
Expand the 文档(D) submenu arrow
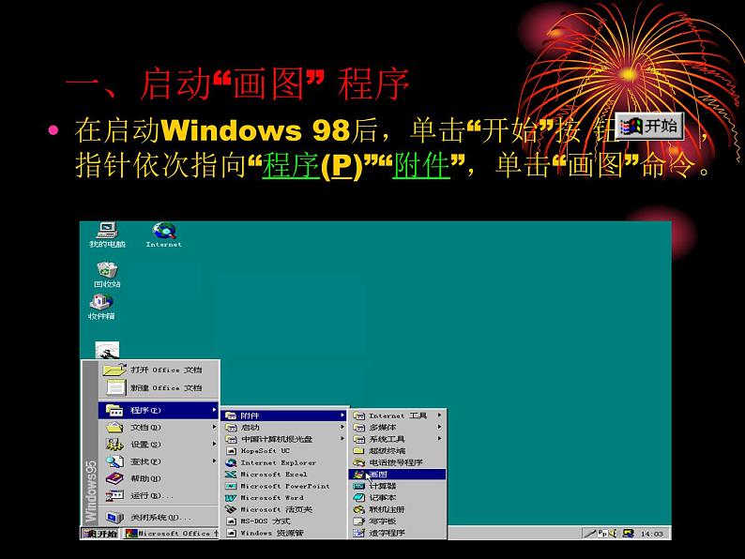pyautogui.click(x=214, y=427)
